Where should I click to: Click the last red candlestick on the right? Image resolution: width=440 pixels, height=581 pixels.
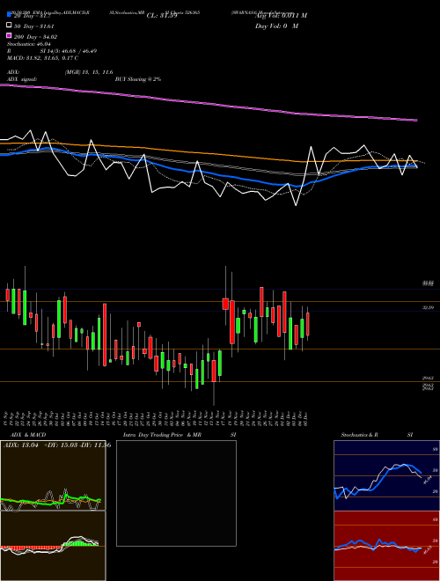(x=308, y=324)
